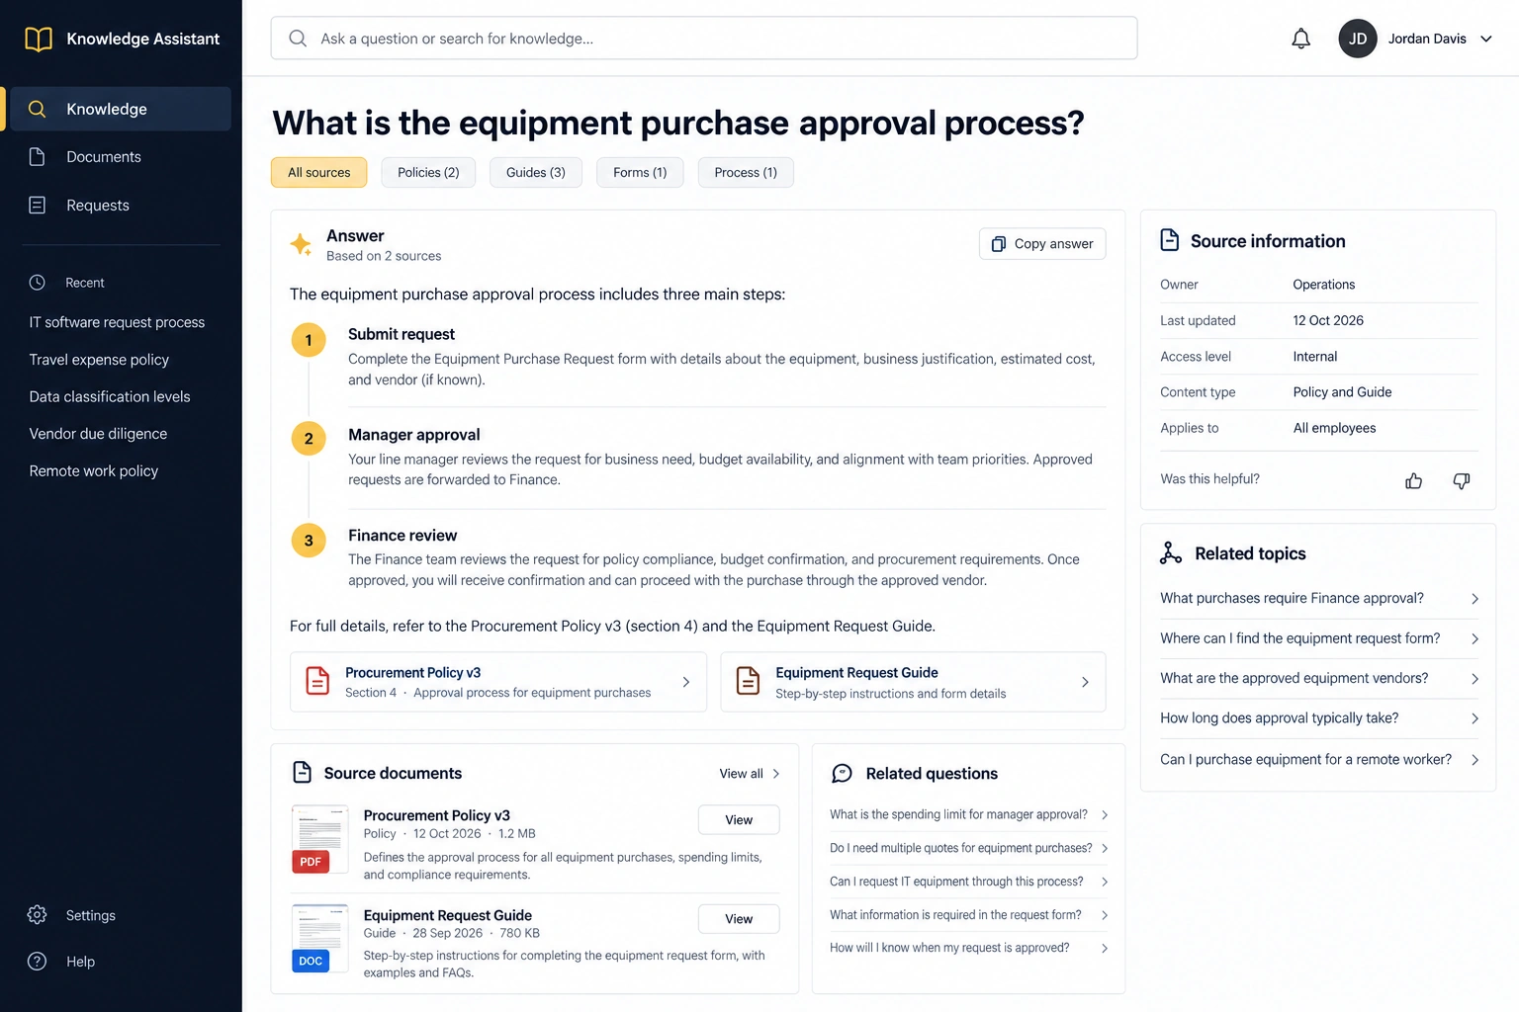
Task: Open 'Do I need multiple quotes' question
Action: 969,848
